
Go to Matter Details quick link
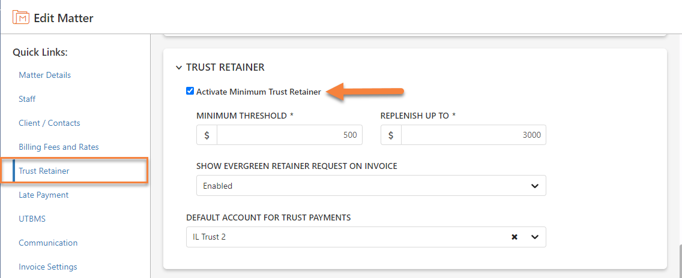44,75
